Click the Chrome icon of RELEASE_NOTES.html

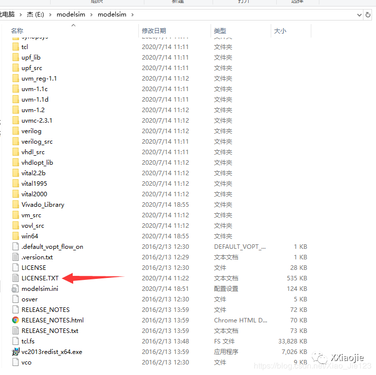[16, 320]
